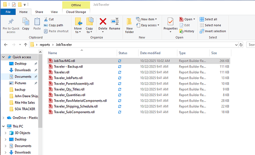This screenshot has width=255, height=155.
Task: Click Paste shortcut option
Action: pyautogui.click(x=57, y=31)
